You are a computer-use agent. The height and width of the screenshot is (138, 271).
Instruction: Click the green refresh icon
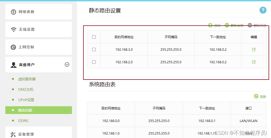256,96
